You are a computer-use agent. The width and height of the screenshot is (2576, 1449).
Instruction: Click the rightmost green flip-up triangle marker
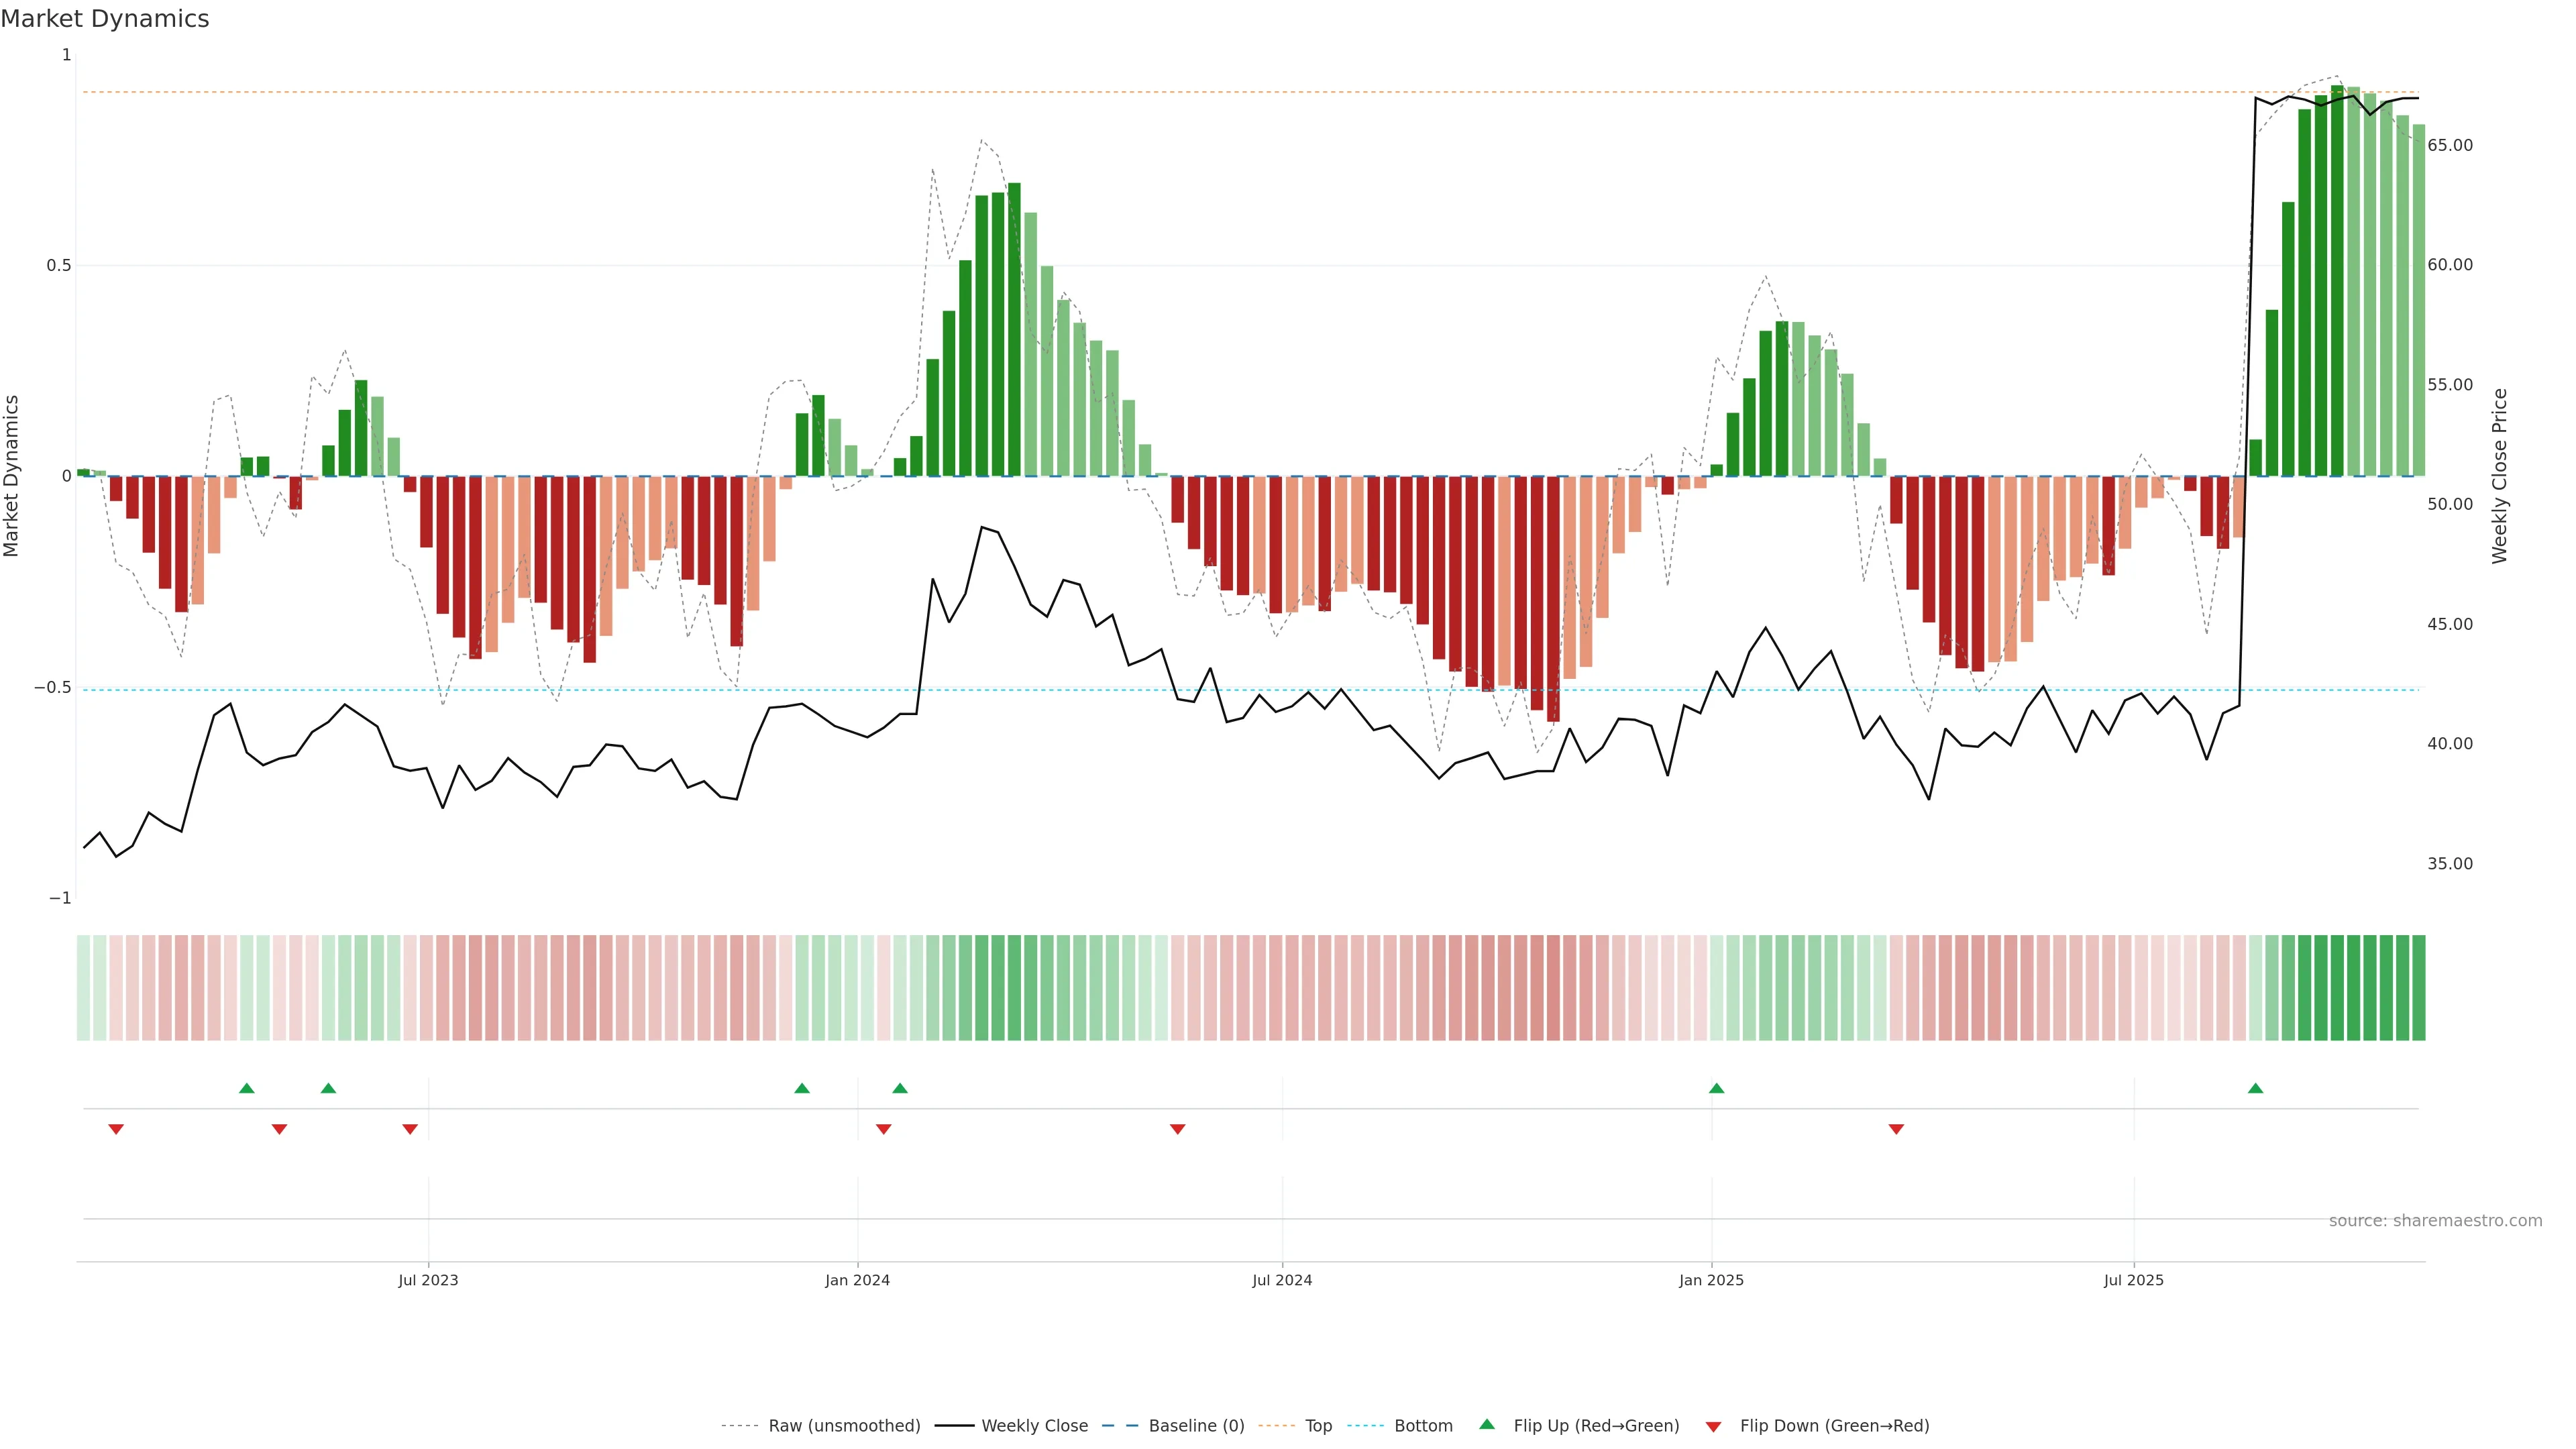(x=2255, y=1088)
